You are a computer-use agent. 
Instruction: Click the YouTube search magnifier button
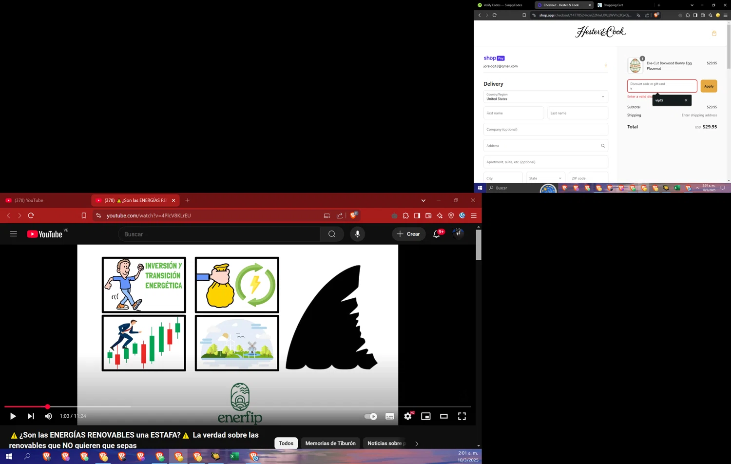[x=332, y=234]
